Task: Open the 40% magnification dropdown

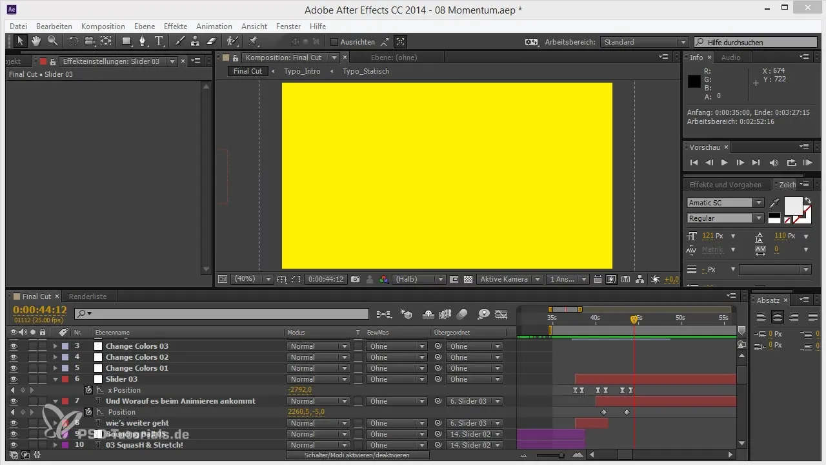Action: (251, 280)
